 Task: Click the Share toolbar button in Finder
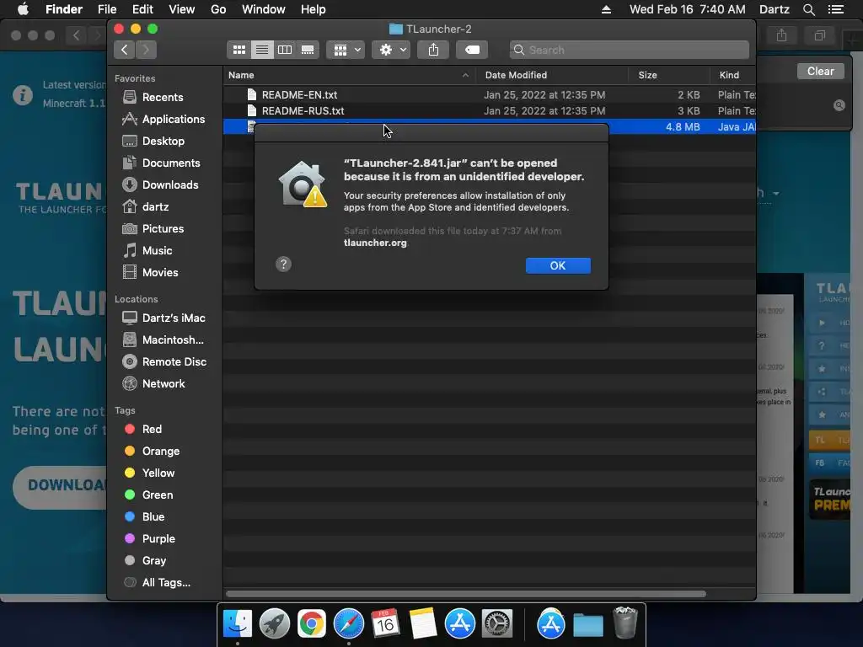click(x=433, y=50)
